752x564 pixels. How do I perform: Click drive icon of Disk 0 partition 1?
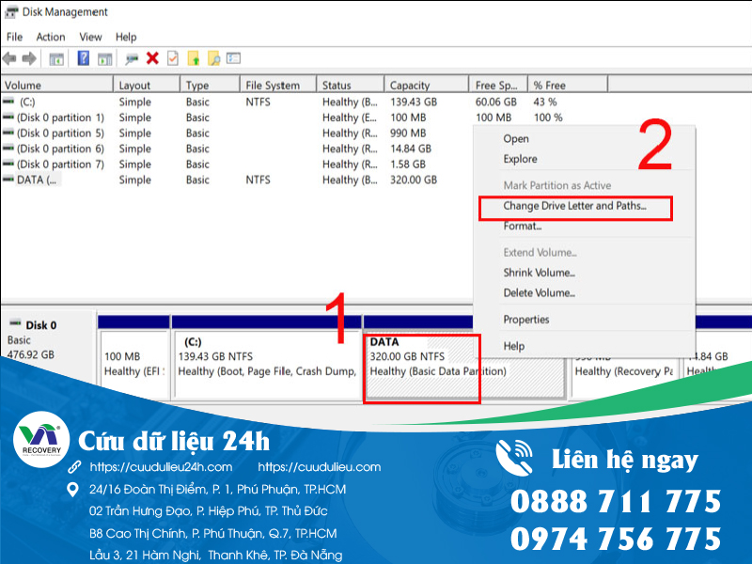point(8,117)
